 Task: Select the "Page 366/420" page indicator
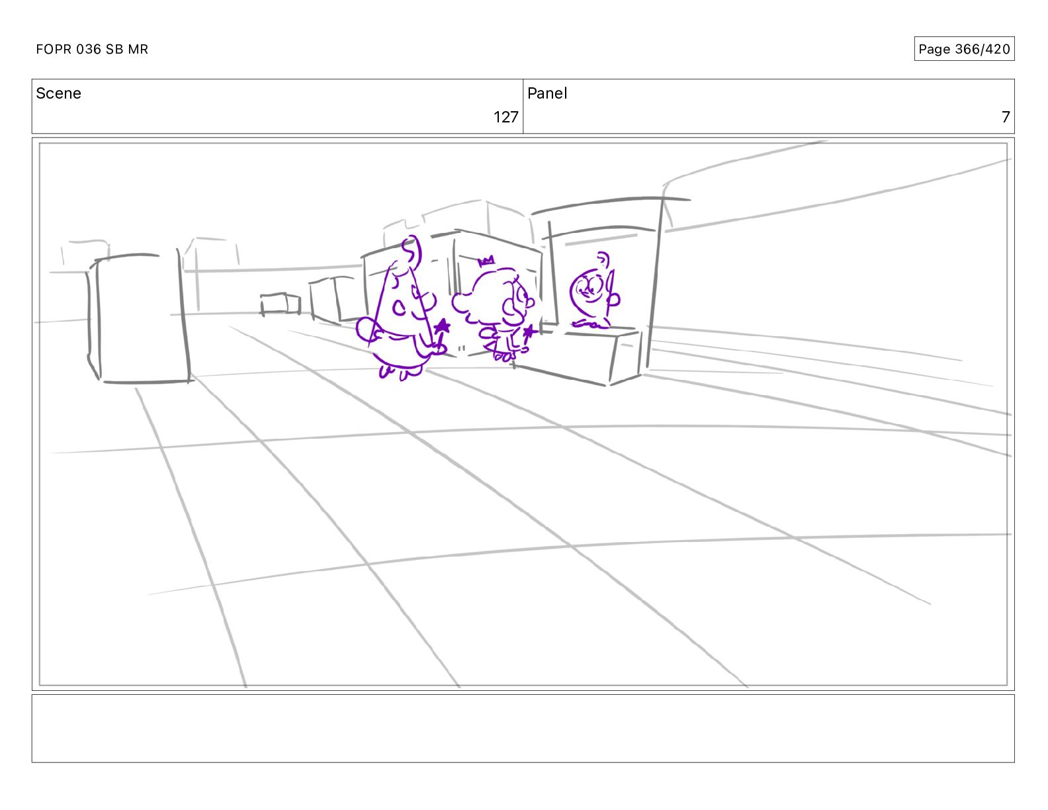pos(964,49)
